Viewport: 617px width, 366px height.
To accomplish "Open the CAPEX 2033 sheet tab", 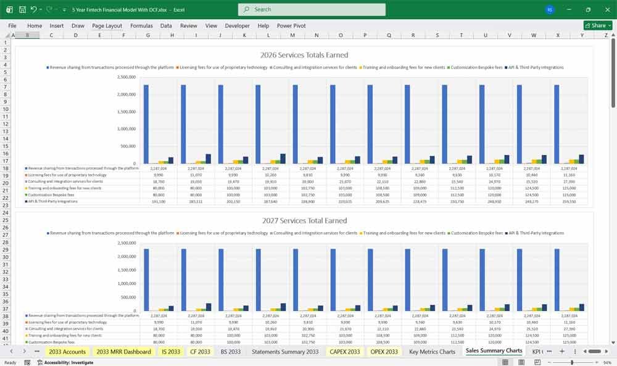I will [345, 352].
